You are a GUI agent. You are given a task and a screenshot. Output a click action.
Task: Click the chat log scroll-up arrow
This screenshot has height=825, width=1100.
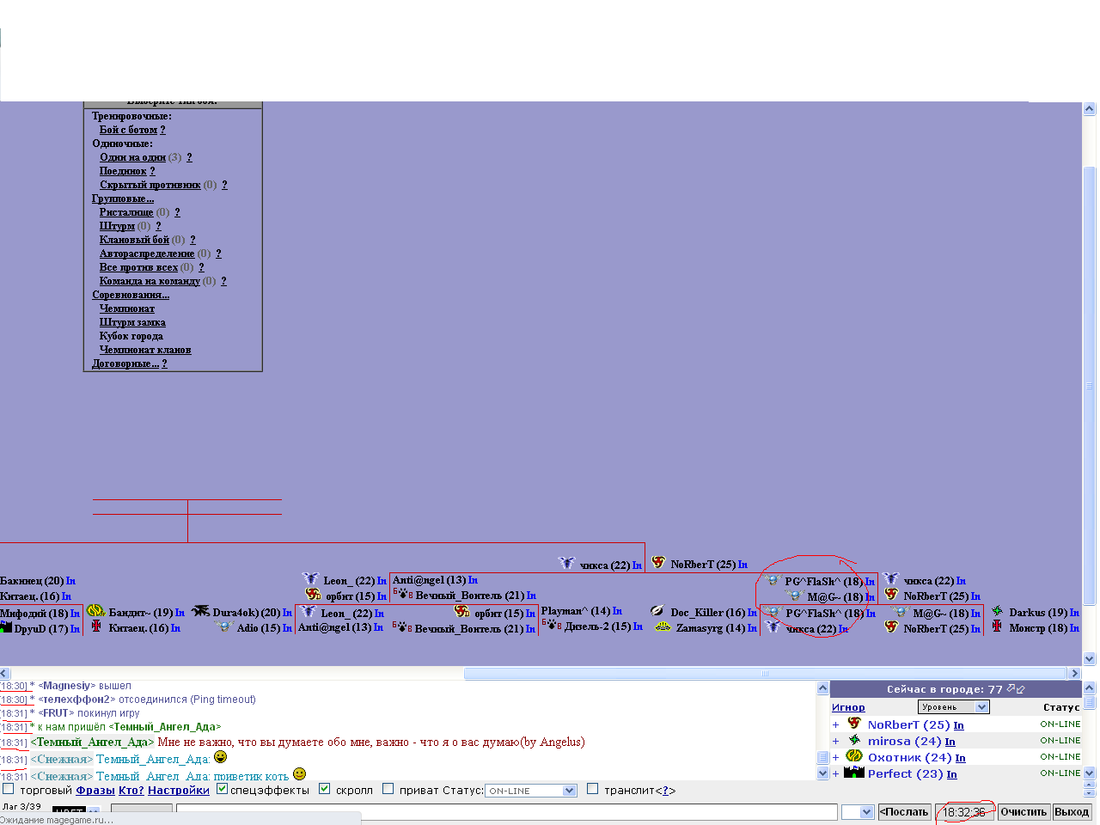[822, 688]
